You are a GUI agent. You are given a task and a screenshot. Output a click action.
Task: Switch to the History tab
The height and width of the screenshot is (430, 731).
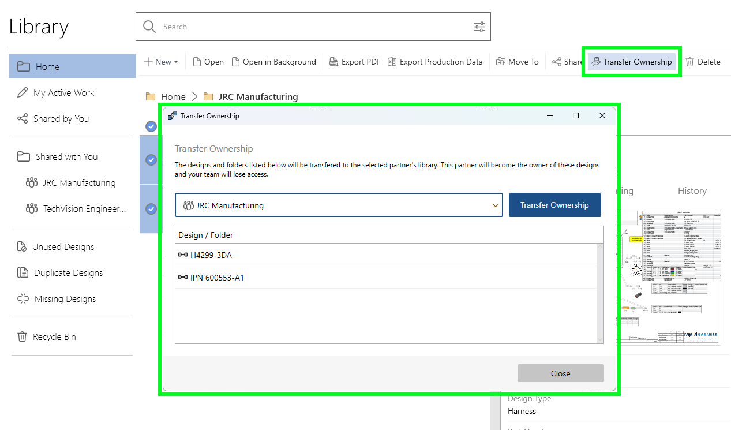click(x=692, y=190)
